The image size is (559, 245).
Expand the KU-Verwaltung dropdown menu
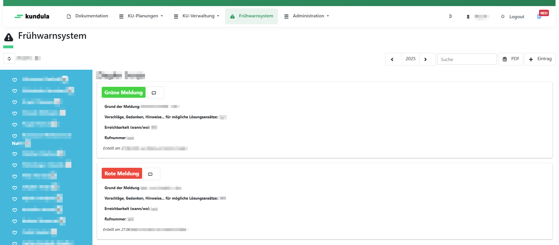pyautogui.click(x=196, y=16)
